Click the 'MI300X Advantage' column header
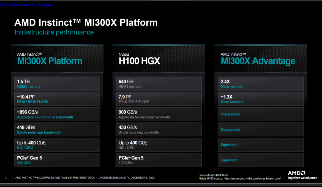The width and height of the screenshot is (322, 187). (x=261, y=59)
